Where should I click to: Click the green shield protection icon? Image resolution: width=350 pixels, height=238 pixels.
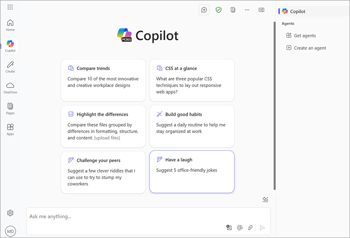(218, 10)
